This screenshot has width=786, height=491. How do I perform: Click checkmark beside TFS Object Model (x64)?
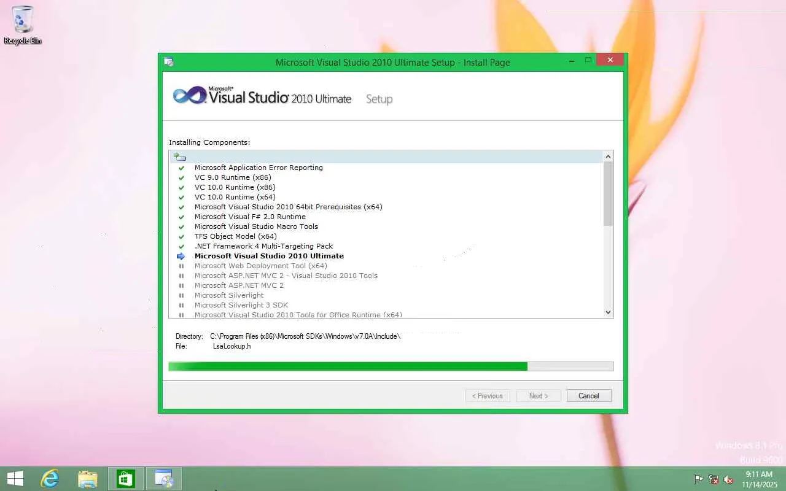pos(181,236)
